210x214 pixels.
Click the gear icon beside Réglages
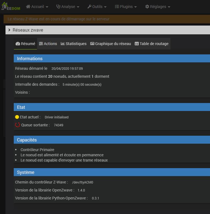pyautogui.click(x=147, y=7)
